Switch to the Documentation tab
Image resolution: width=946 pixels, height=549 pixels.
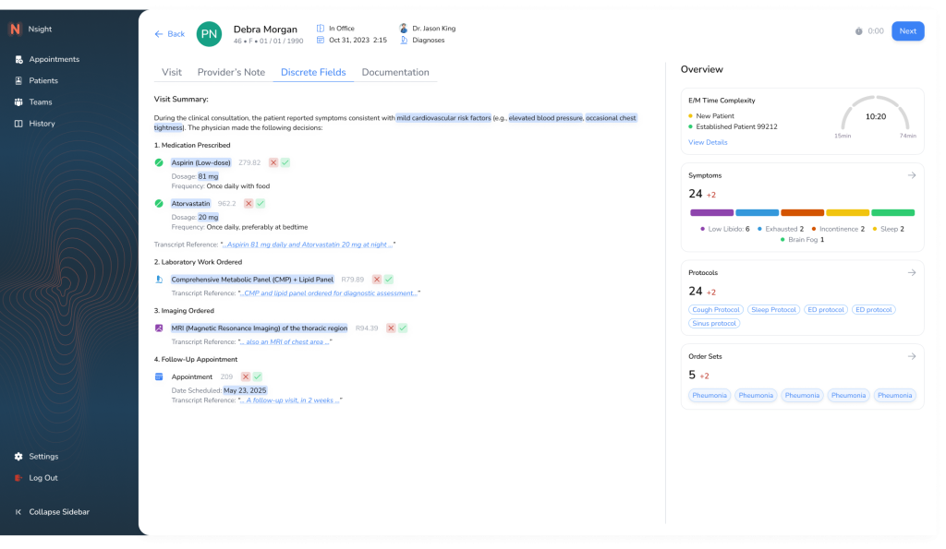click(x=395, y=73)
